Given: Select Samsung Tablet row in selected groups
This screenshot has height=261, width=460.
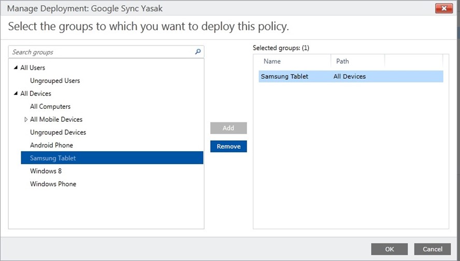Looking at the screenshot, I should pyautogui.click(x=351, y=76).
